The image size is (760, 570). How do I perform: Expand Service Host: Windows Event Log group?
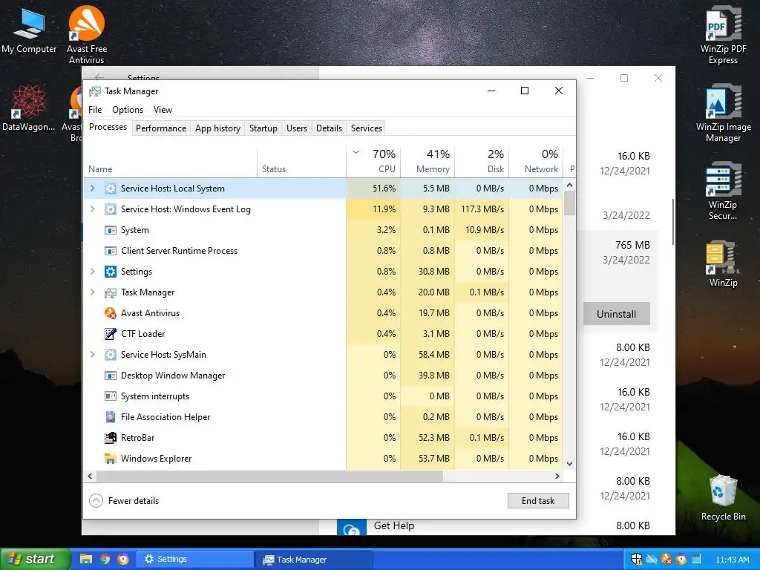click(x=93, y=209)
